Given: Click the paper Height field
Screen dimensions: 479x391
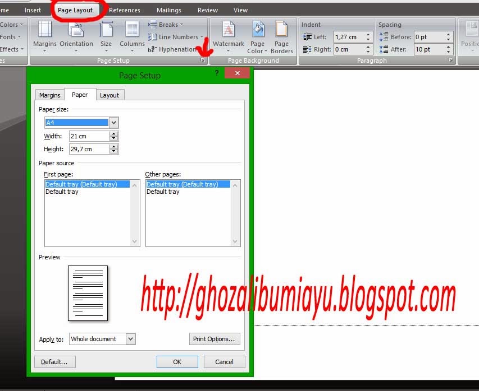Looking at the screenshot, I should (89, 149).
